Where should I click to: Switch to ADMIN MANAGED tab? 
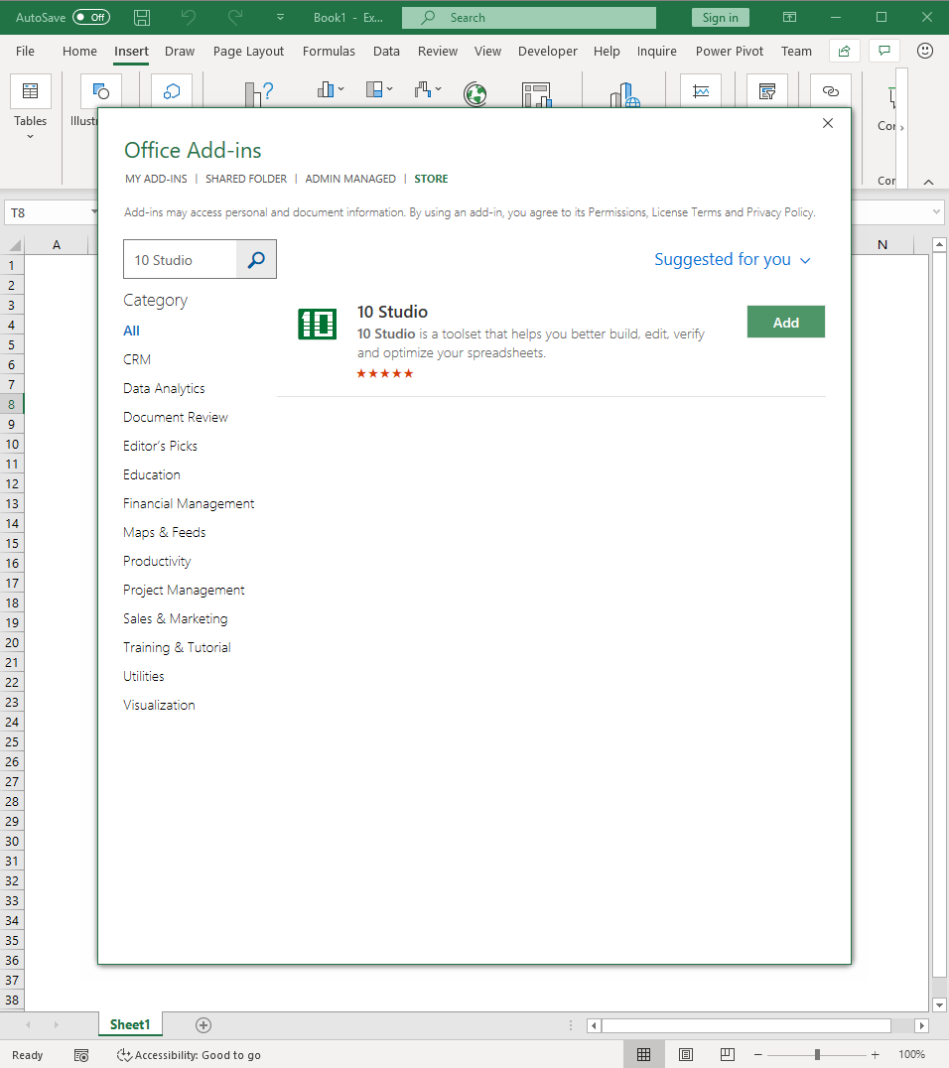tap(350, 179)
